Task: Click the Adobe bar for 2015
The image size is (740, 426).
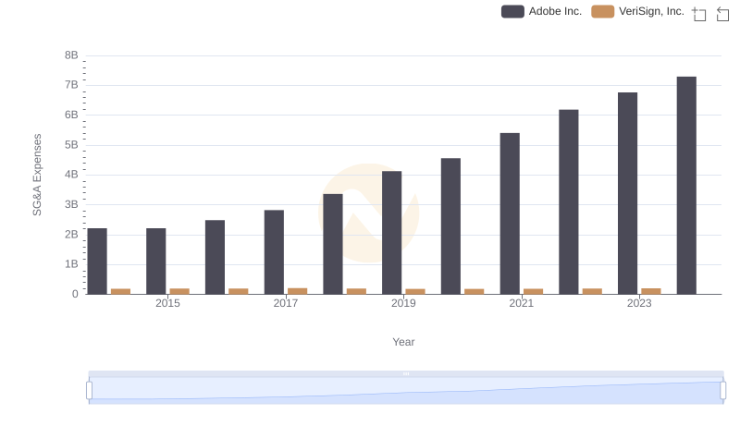Action: click(x=155, y=262)
